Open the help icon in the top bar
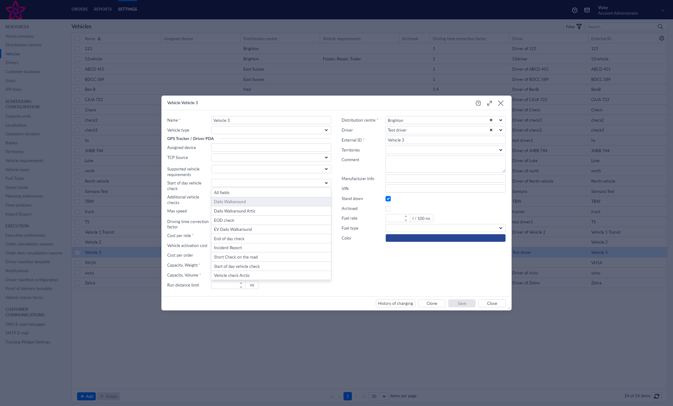Viewport: 673px width, 406px height. (574, 10)
